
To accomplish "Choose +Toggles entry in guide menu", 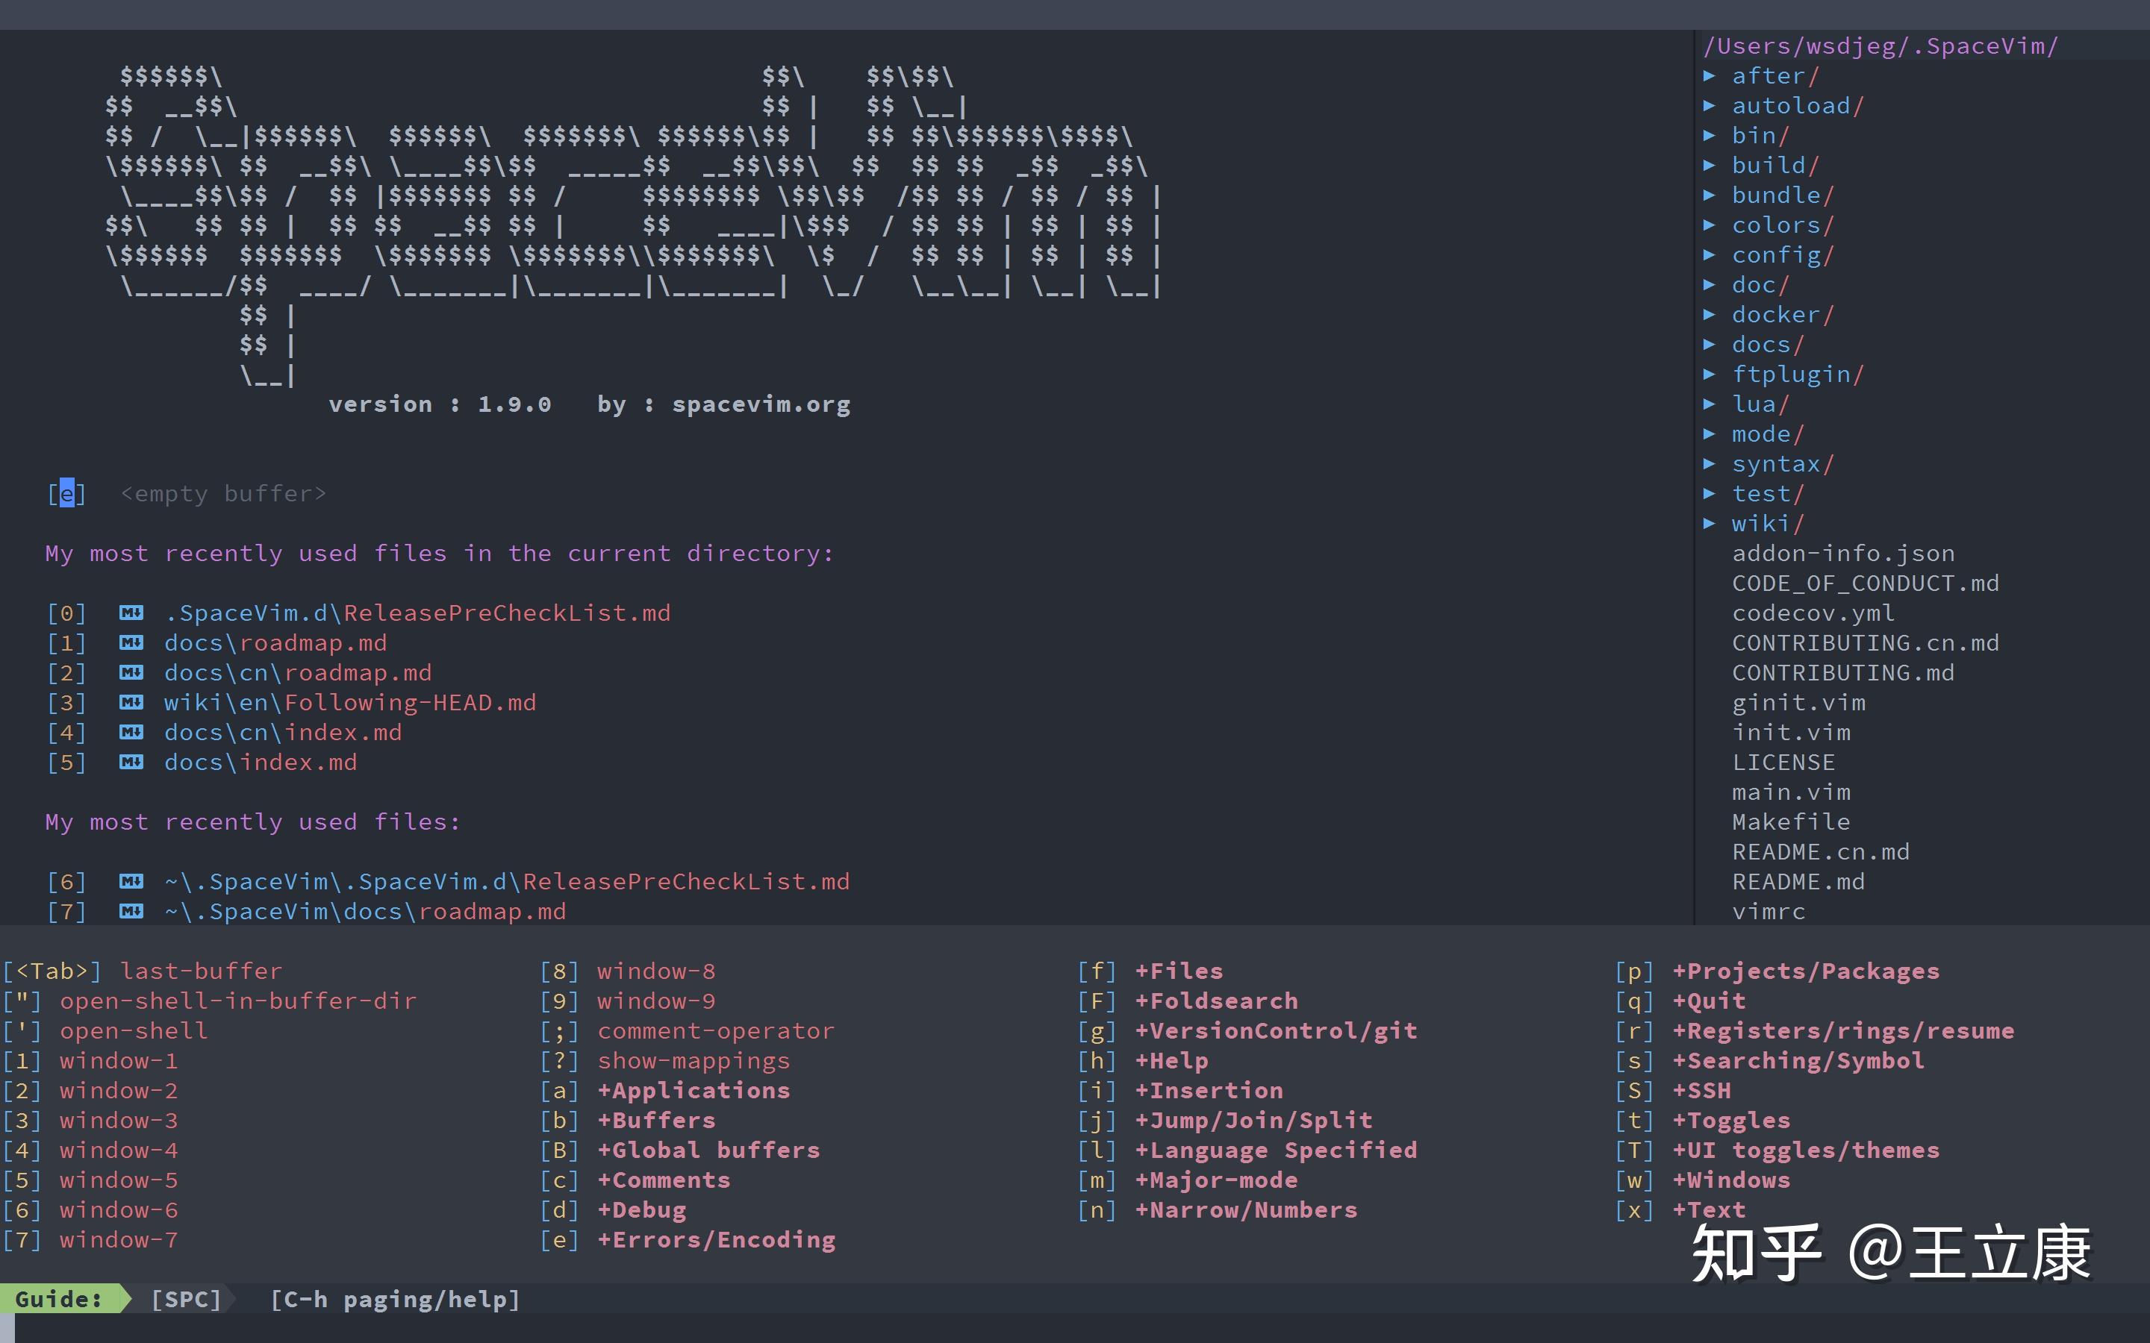I will [x=1731, y=1121].
